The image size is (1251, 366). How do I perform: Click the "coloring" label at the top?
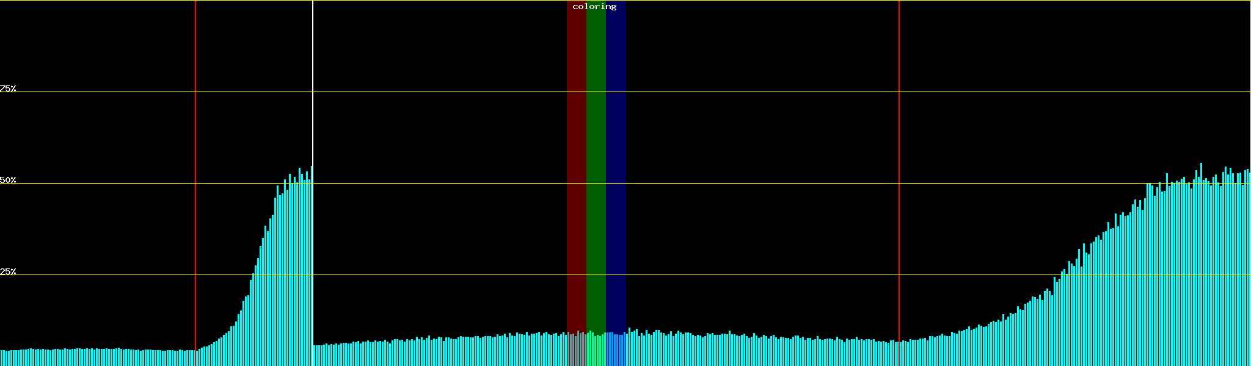click(594, 7)
